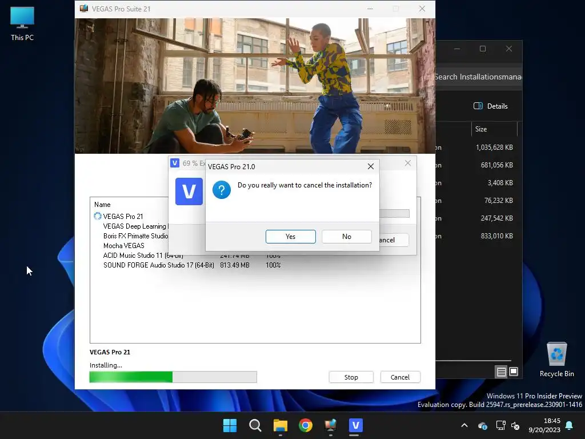
Task: Select Boris FX Primatte Studio row
Action: tap(136, 236)
